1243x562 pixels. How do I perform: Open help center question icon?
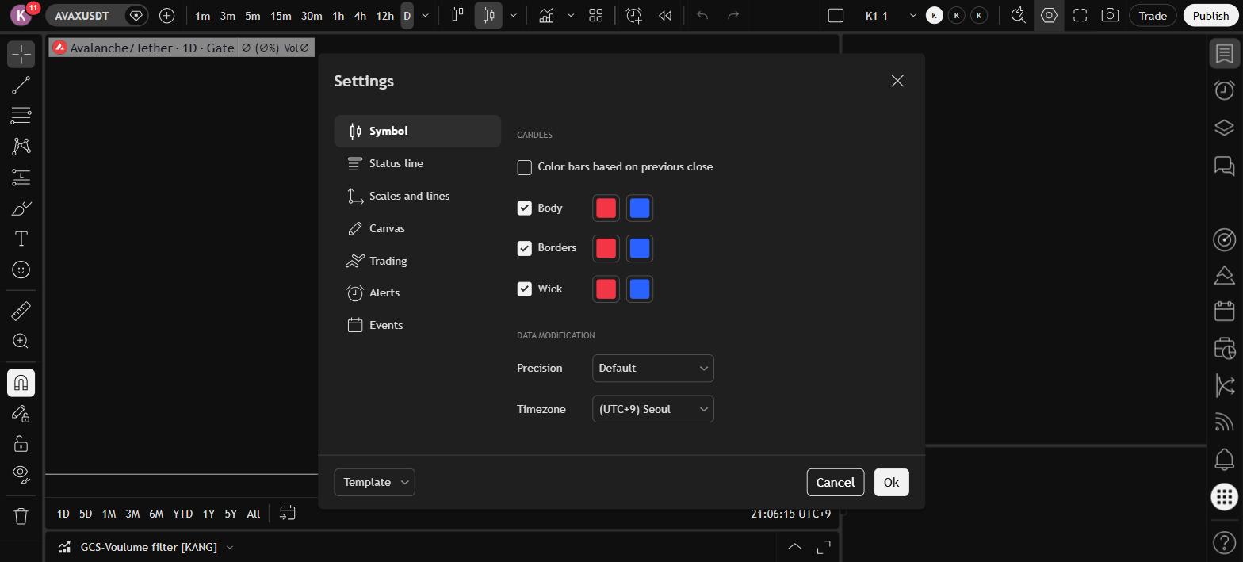tap(1225, 543)
